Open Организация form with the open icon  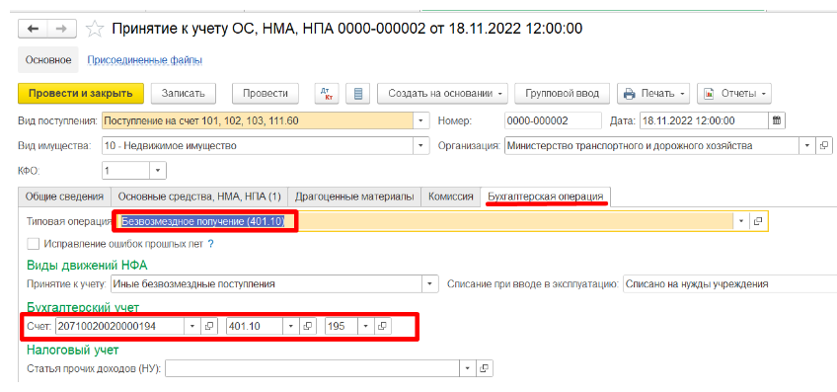pos(824,145)
